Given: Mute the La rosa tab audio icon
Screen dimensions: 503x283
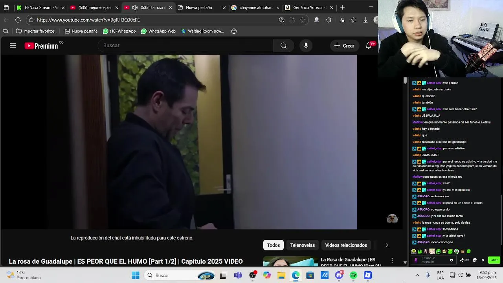Looking at the screenshot, I should tap(135, 7).
